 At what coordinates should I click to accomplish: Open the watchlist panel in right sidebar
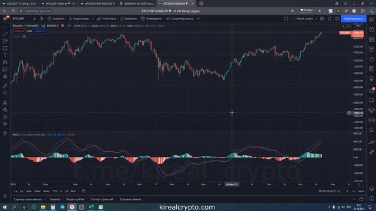(371, 19)
